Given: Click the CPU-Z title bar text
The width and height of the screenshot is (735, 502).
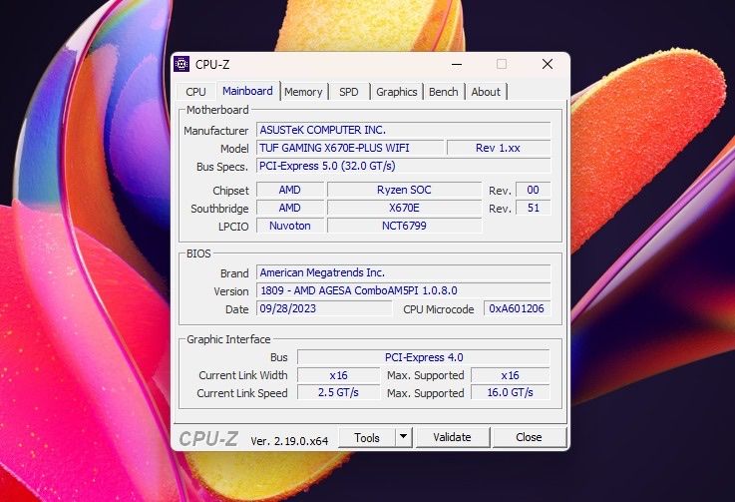Looking at the screenshot, I should (x=212, y=65).
